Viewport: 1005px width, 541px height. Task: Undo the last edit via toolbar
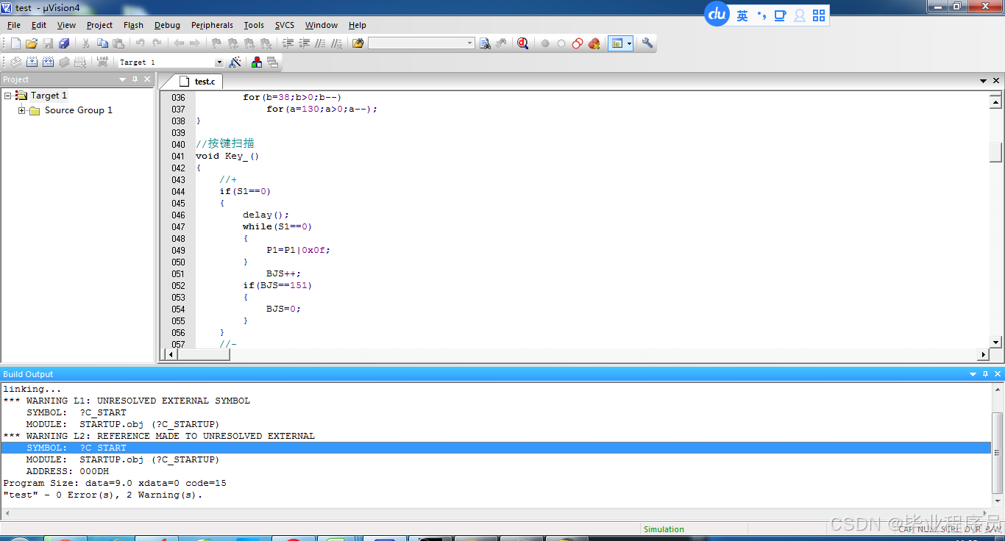[x=140, y=44]
